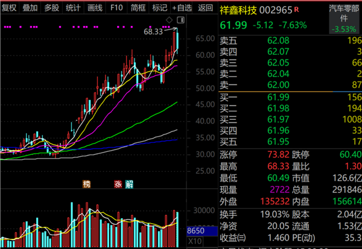Click 最高 value 68.33 in panel
The image size is (362, 249).
(x=278, y=166)
